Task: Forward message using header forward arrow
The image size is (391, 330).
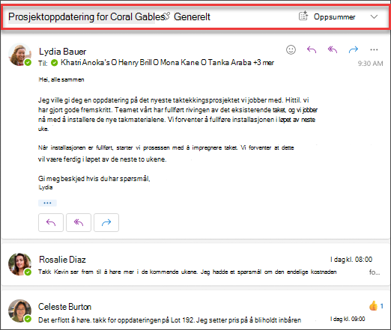Action: point(354,49)
